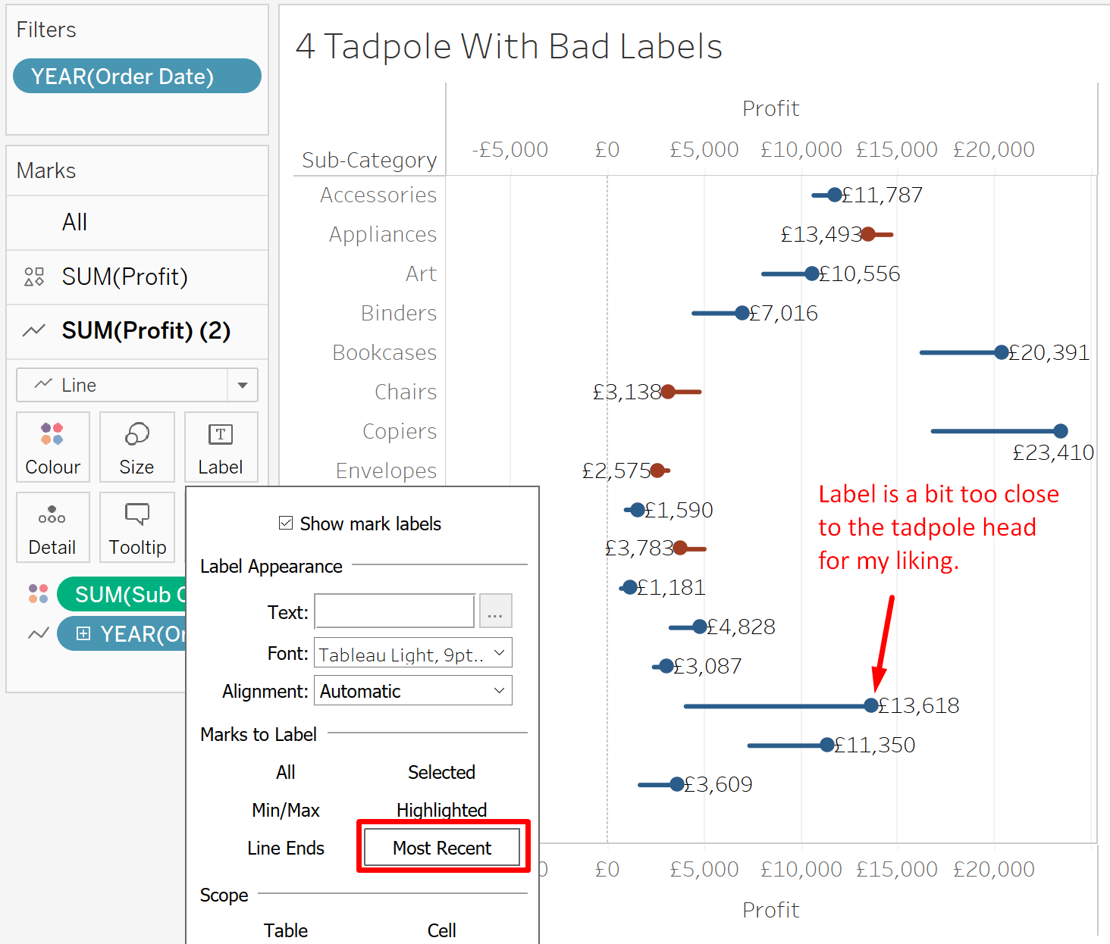Uncheck Show mark labels
This screenshot has height=944, width=1110.
click(286, 523)
